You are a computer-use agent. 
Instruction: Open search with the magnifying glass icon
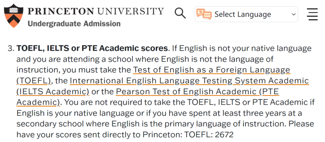point(180,13)
